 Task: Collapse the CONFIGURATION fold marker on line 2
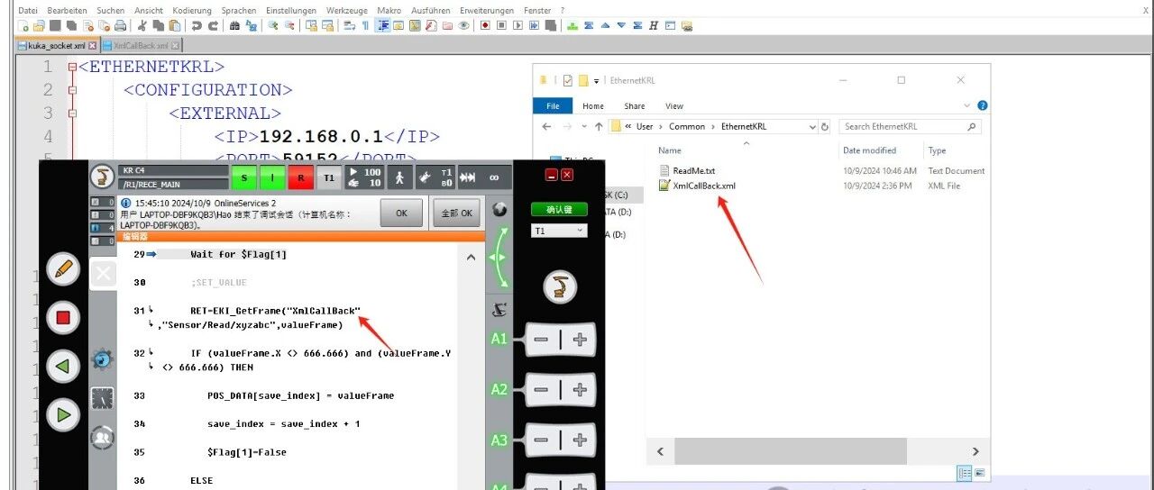(x=72, y=90)
